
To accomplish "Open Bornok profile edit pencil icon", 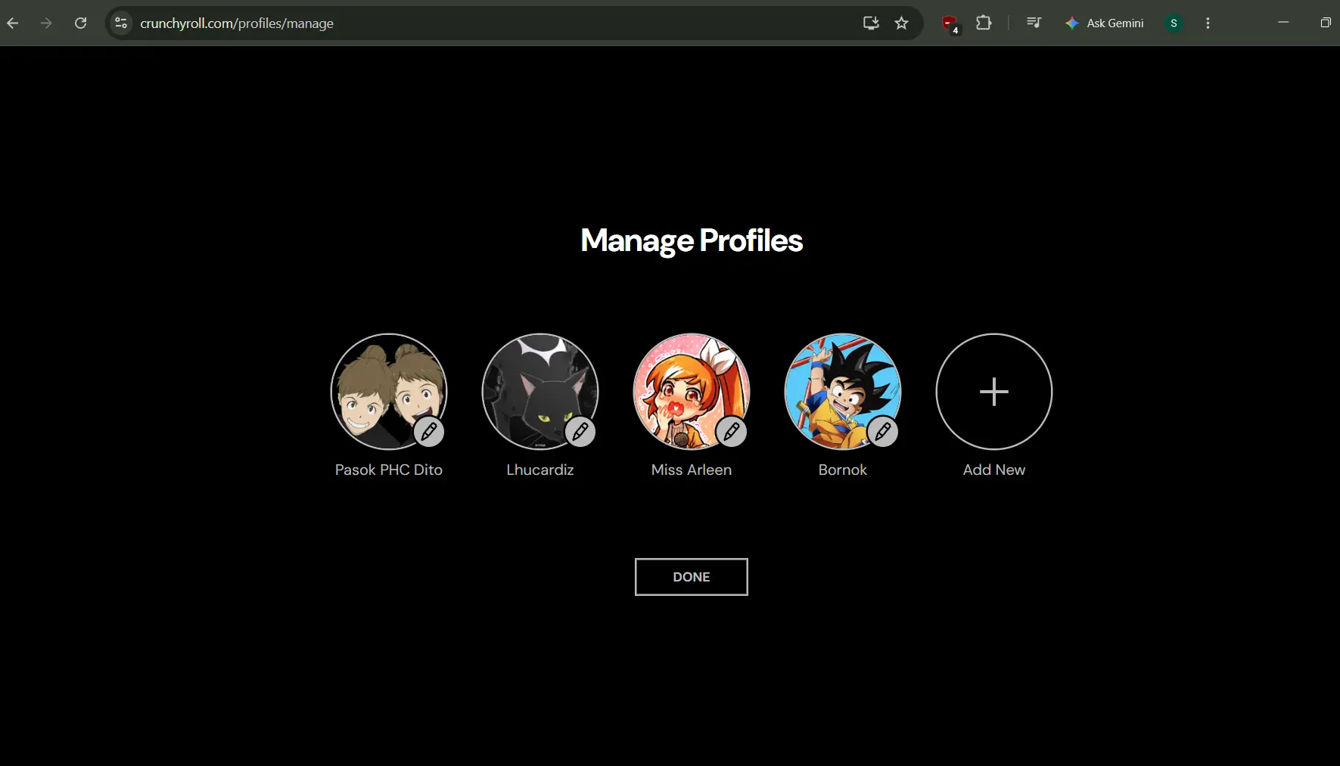I will tap(883, 432).
